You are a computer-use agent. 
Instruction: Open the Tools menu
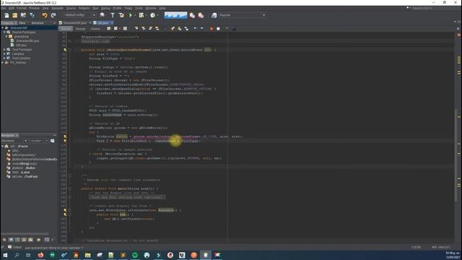pos(139,8)
